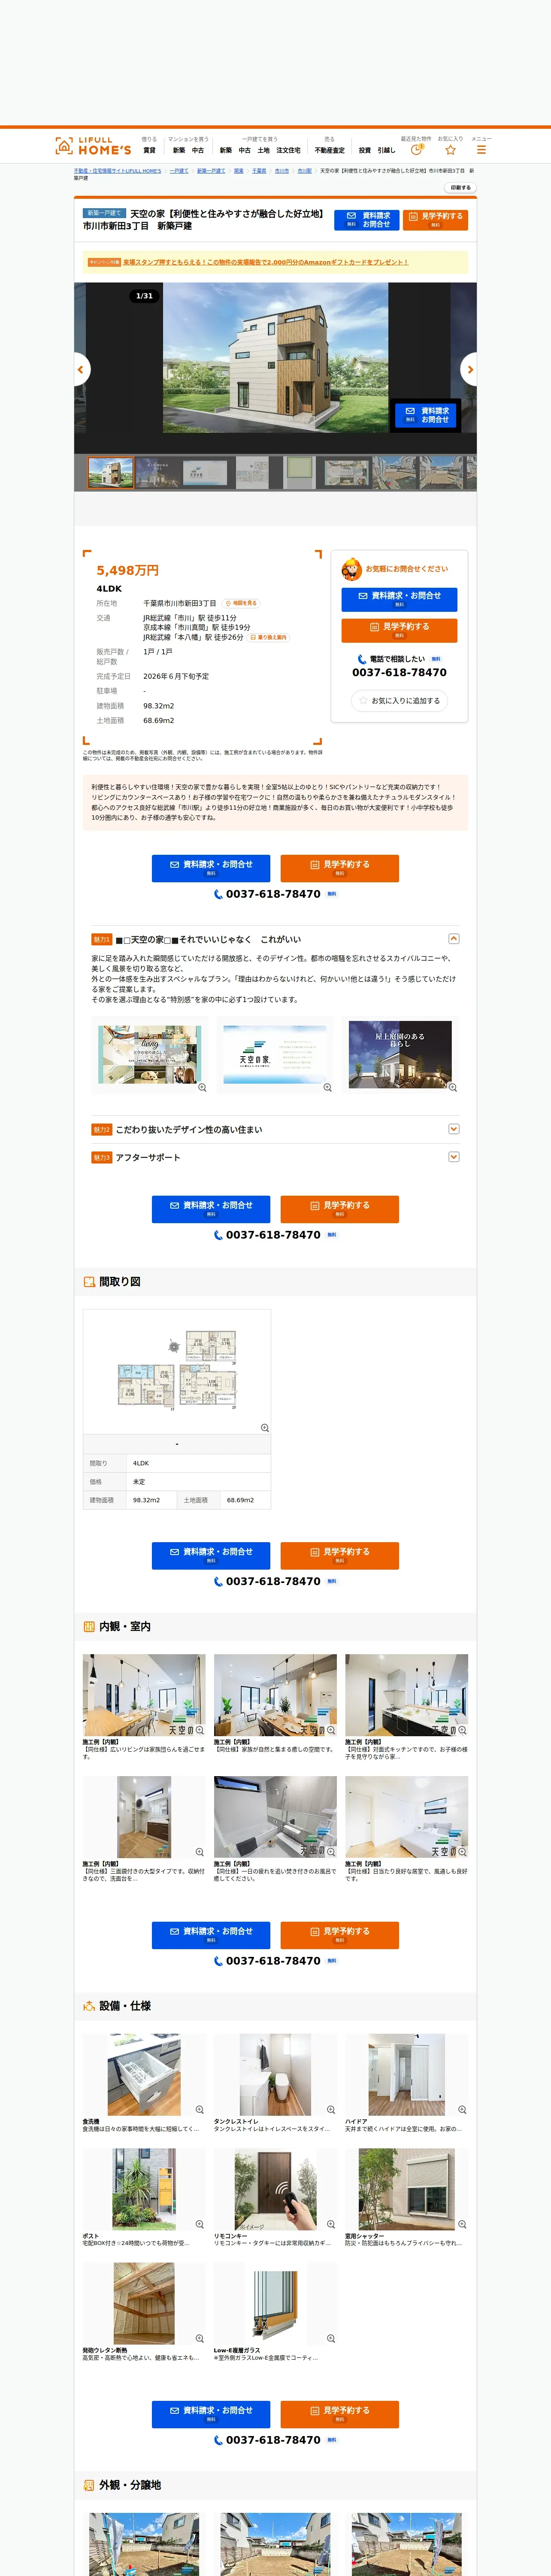
Task: Click the 地図を見る map link
Action: coord(241,603)
